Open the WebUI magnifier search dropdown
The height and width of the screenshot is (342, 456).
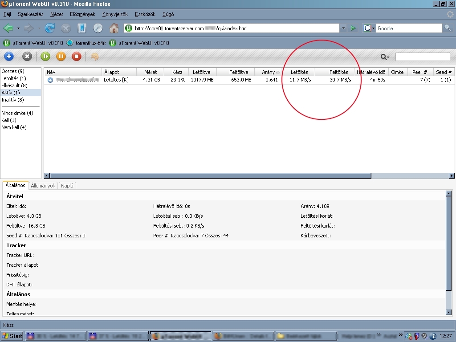click(x=385, y=57)
